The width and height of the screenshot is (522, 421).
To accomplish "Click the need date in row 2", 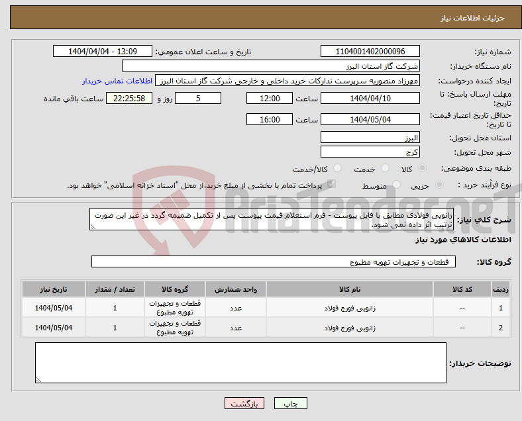I will [54, 328].
